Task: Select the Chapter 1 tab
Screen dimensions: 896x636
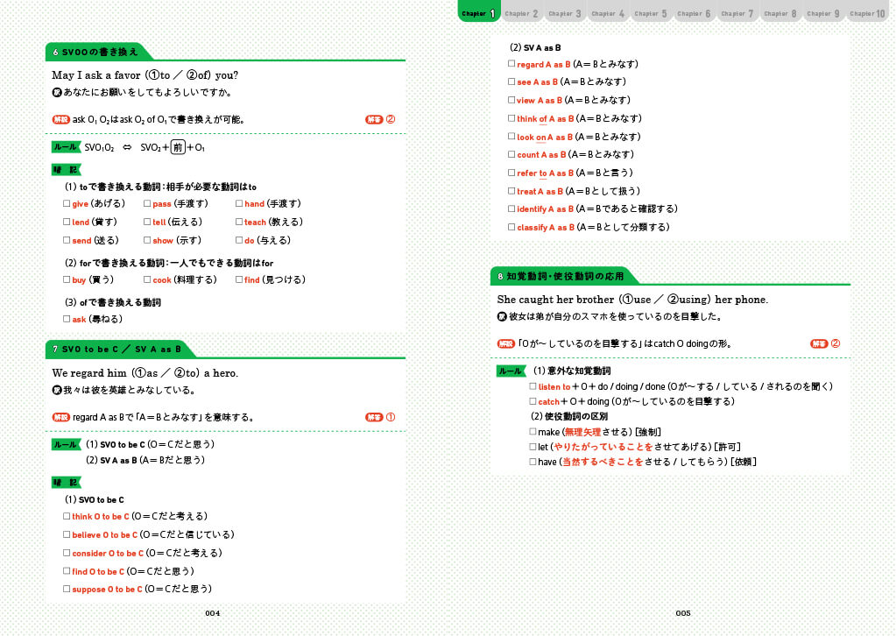Action: [x=479, y=13]
